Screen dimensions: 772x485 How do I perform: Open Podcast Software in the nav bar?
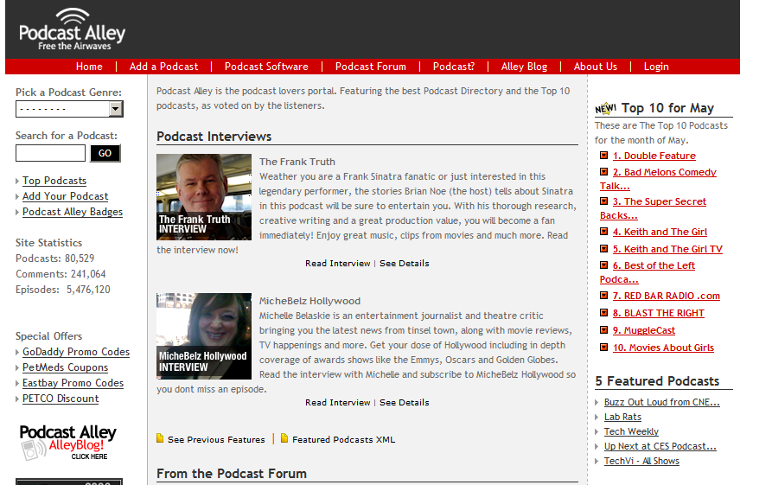point(266,67)
